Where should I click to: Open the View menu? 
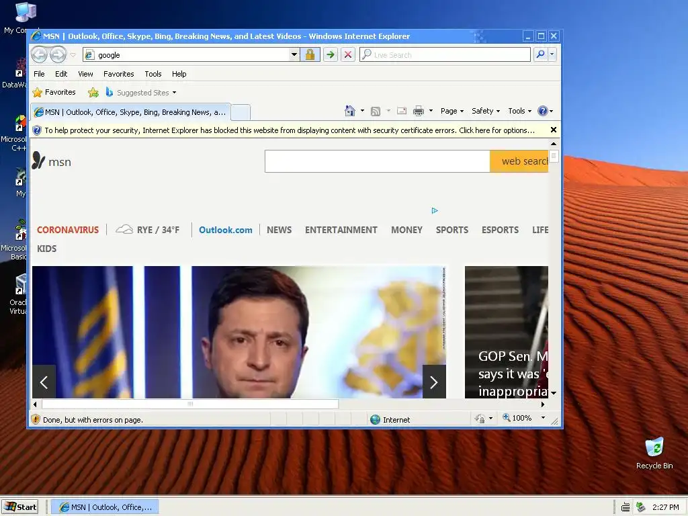(x=85, y=74)
